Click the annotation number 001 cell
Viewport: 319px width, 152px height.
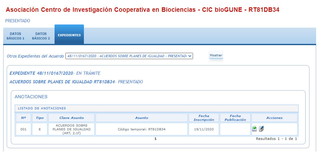[x=23, y=129]
